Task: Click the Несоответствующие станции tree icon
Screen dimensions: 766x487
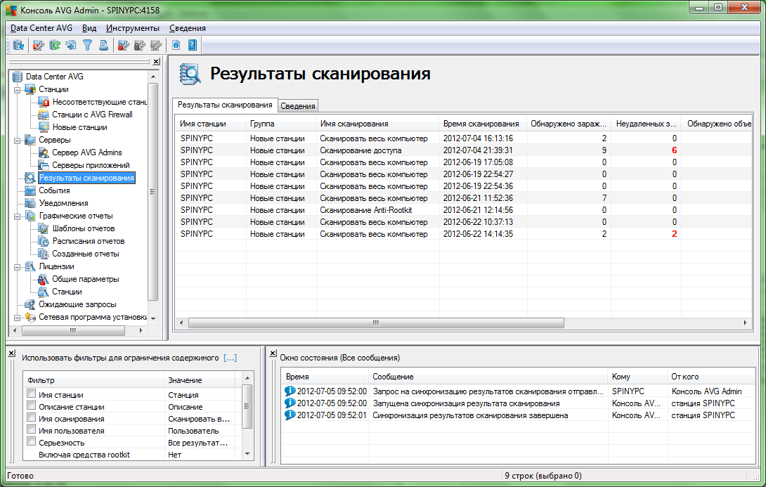Action: pos(44,102)
